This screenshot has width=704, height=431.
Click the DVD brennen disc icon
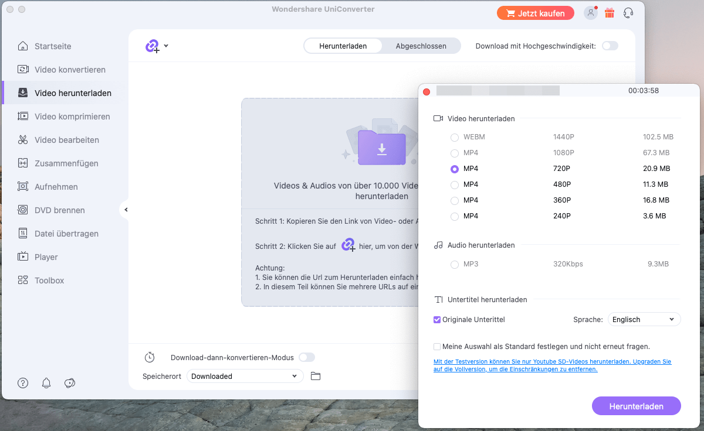tap(23, 210)
